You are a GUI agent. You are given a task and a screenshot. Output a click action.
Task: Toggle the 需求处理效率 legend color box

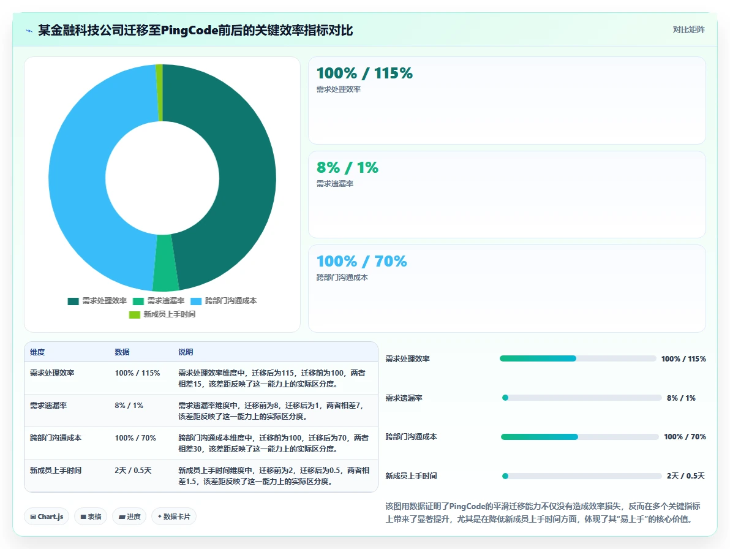pos(73,301)
